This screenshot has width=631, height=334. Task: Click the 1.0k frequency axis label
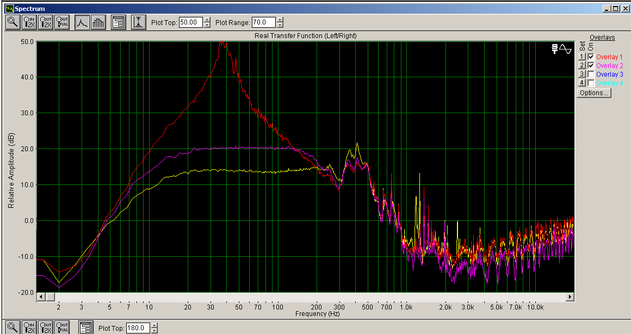[406, 307]
